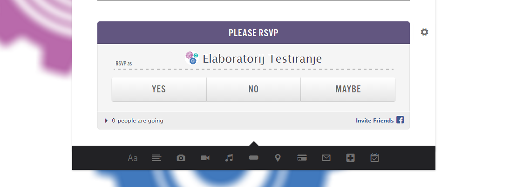Answer MAYBE to the RSVP
Screen dimensions: 516x187
[348, 89]
